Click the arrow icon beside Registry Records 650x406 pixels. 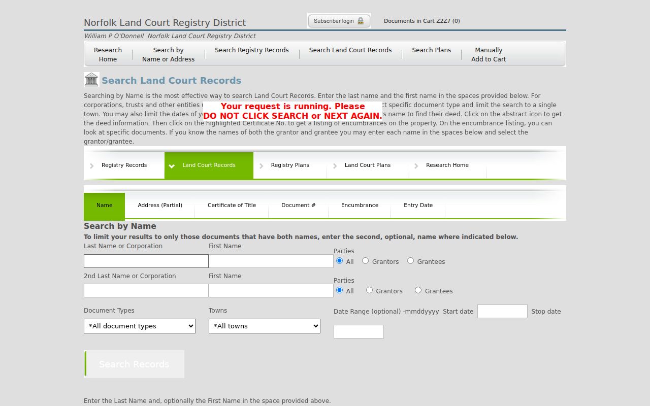pos(92,166)
